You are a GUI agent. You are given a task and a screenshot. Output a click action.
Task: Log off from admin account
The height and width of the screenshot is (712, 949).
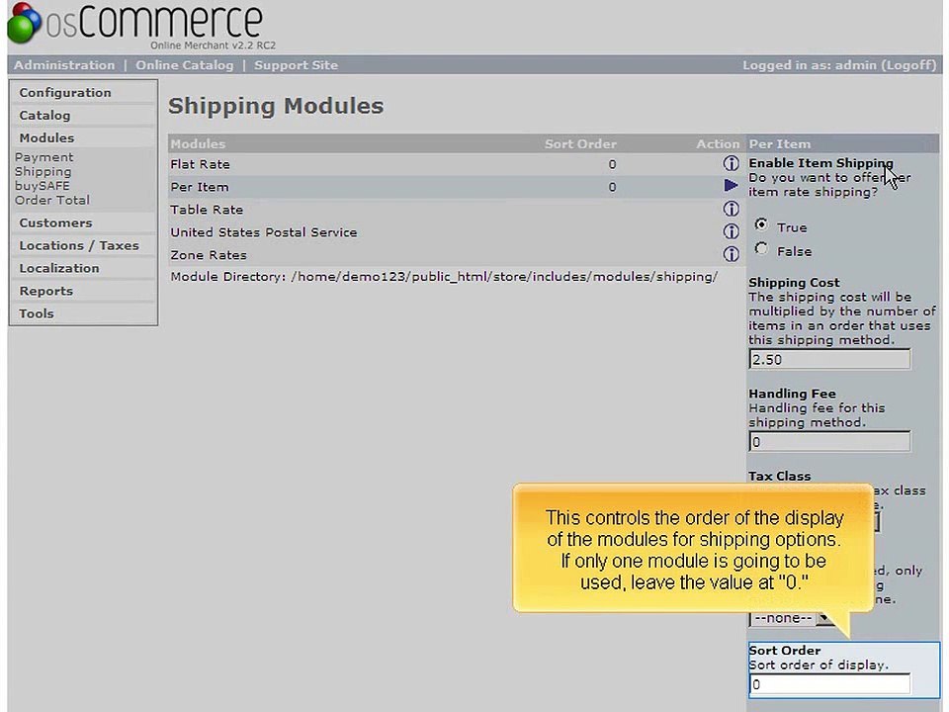coord(908,65)
